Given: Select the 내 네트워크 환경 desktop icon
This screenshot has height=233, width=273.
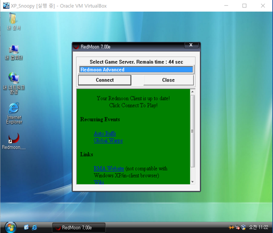Looking at the screenshot, I should [x=14, y=83].
